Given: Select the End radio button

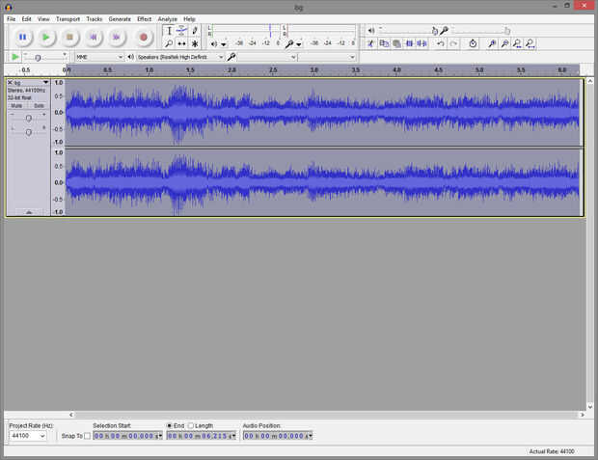Looking at the screenshot, I should (x=170, y=425).
